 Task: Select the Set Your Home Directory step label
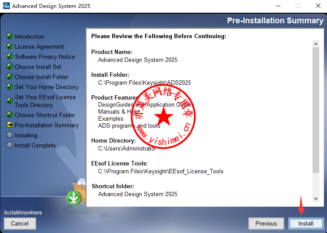(47, 87)
